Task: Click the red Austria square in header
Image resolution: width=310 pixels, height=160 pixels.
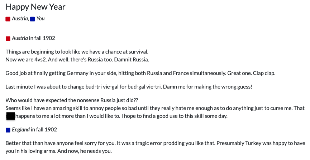Action: click(8, 19)
